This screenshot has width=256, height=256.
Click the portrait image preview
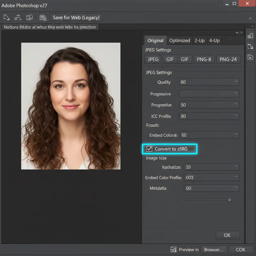point(71,106)
